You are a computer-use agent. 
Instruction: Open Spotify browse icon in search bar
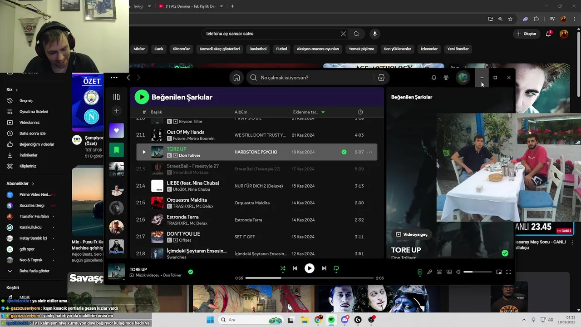coord(381,78)
